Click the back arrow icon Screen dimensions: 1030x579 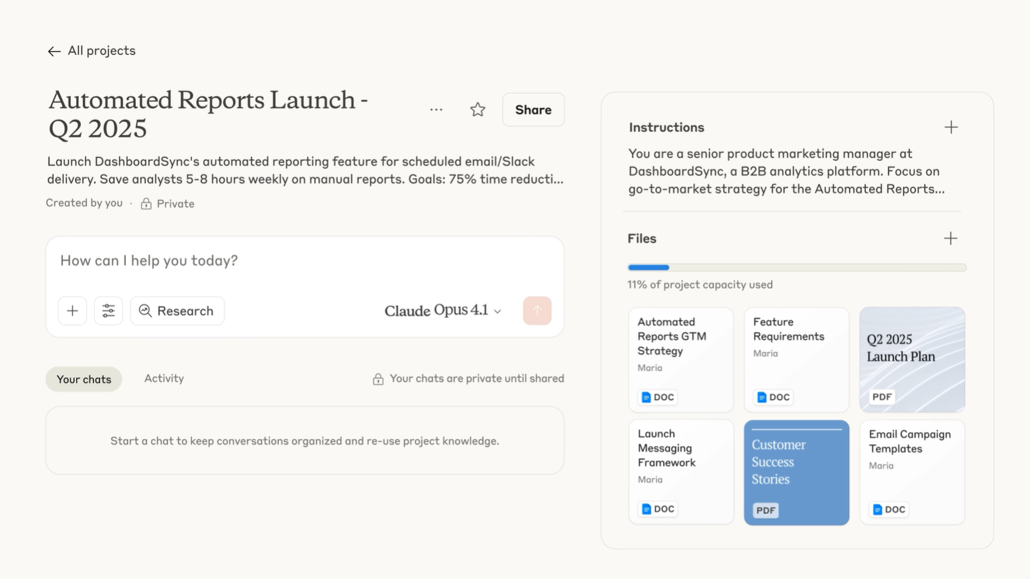tap(54, 50)
